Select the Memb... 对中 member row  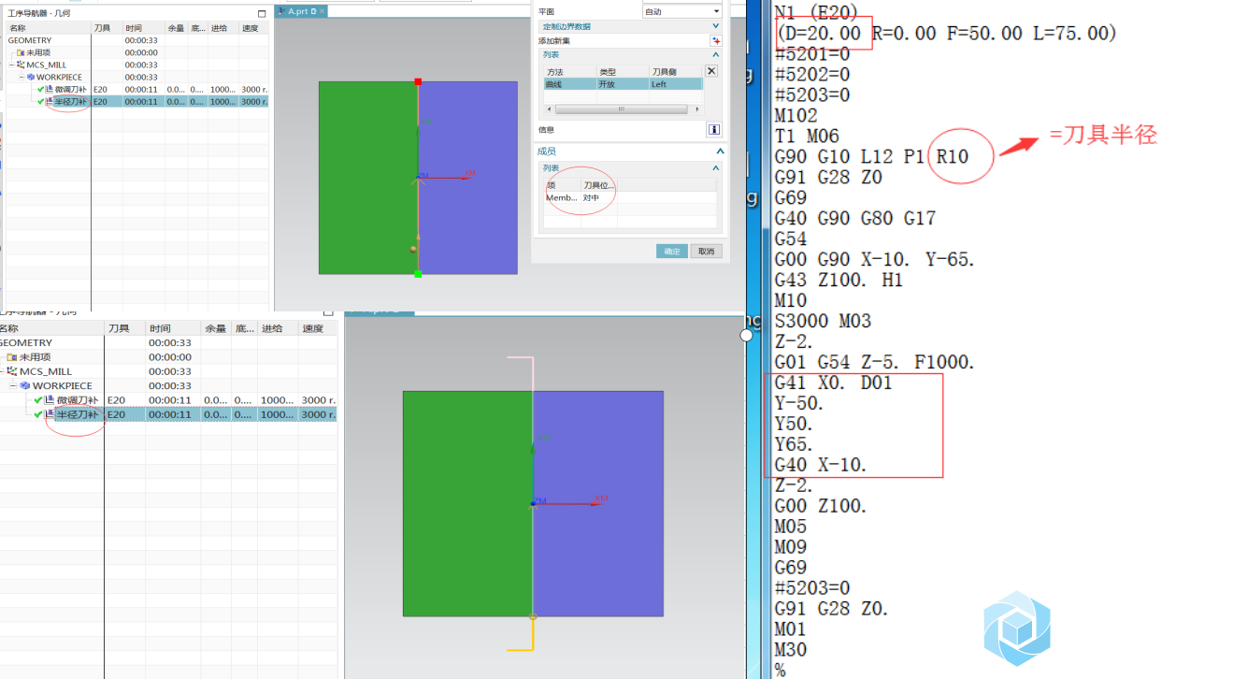pos(630,197)
